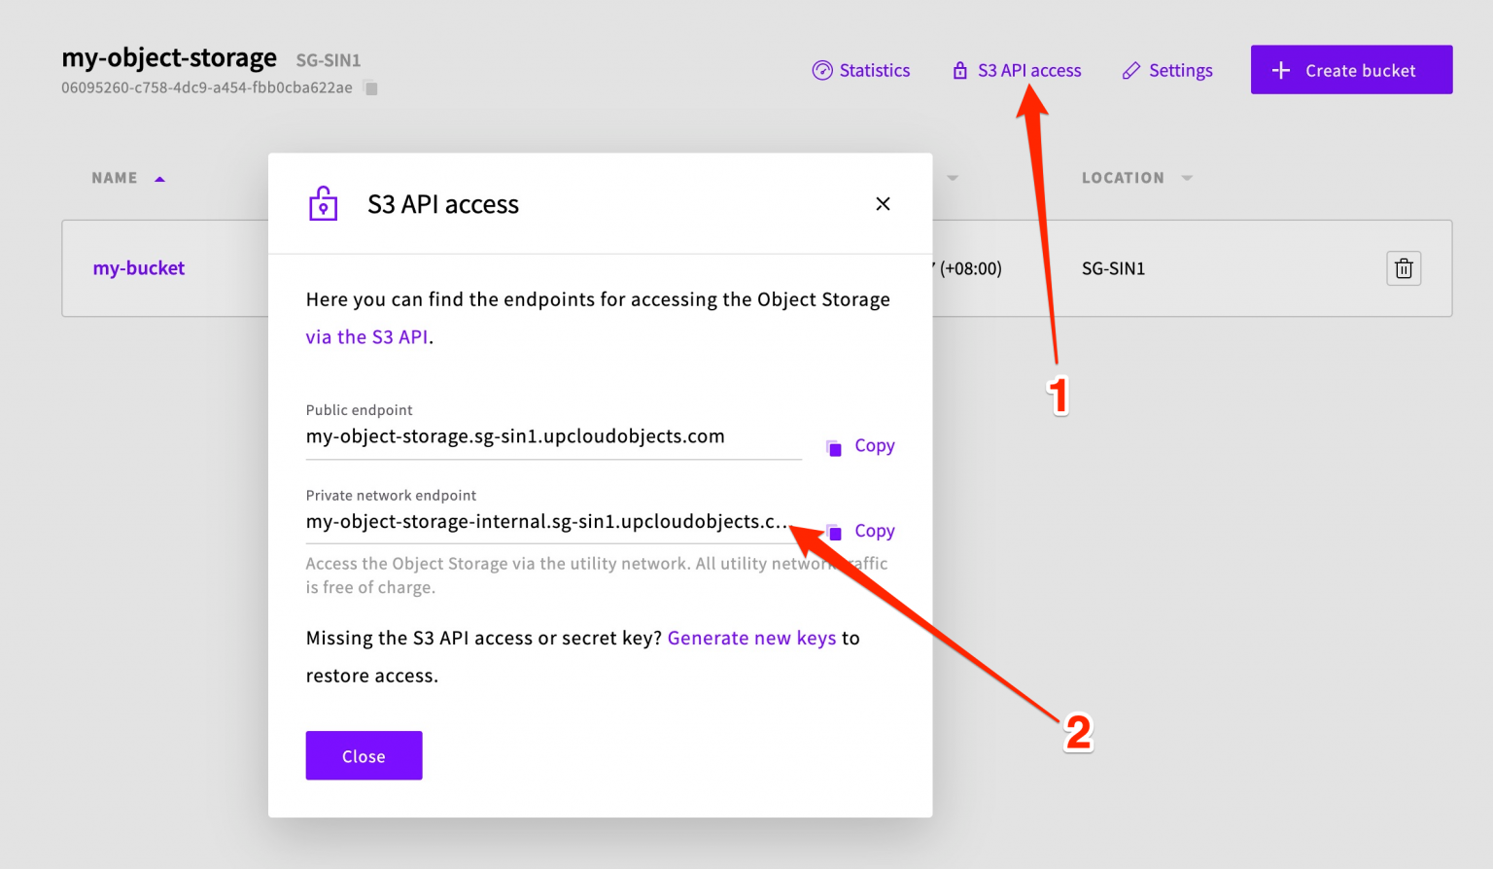Click the copy icon for the public endpoint

(x=833, y=446)
